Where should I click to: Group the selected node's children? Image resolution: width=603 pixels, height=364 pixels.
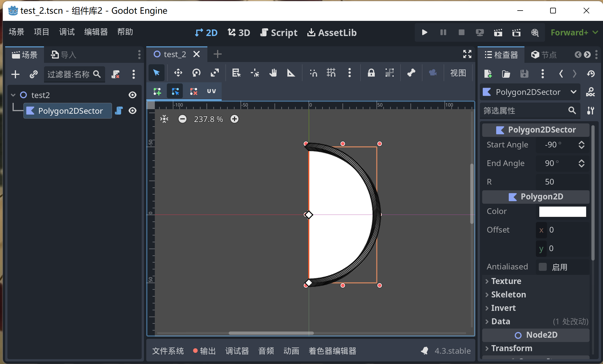pyautogui.click(x=389, y=73)
